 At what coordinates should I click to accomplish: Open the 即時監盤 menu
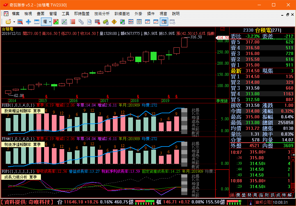click(x=82, y=14)
